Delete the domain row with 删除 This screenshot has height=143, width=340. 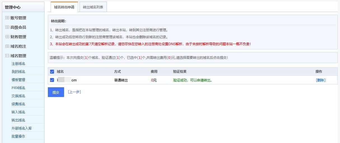pyautogui.click(x=321, y=80)
